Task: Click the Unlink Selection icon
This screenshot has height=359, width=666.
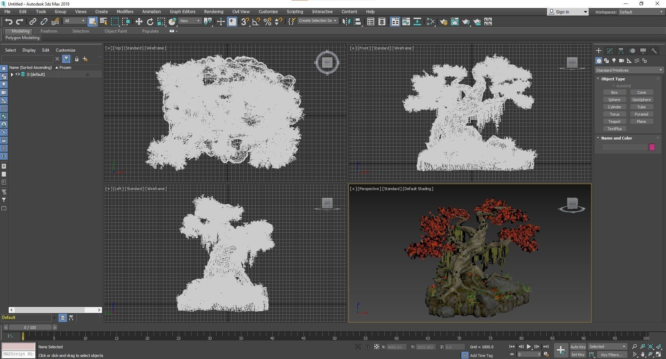Action: [44, 22]
